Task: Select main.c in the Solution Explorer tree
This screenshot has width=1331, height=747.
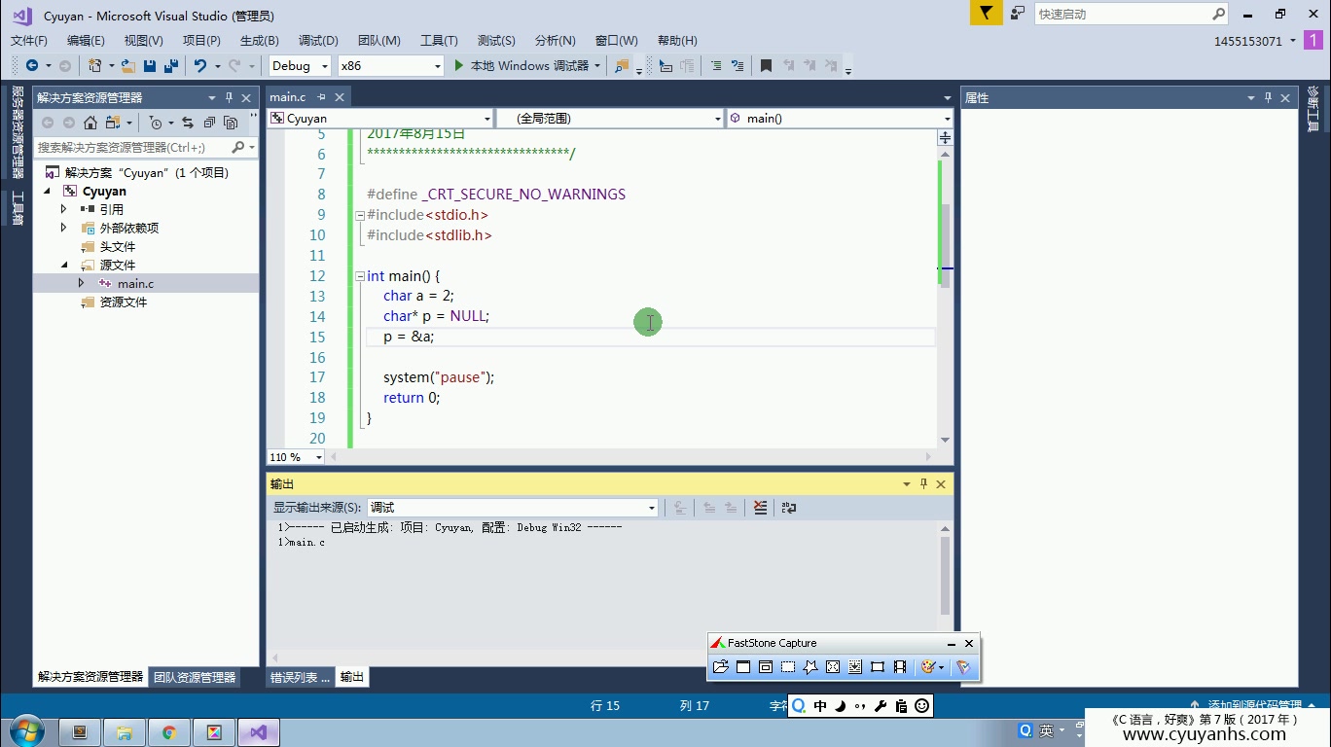Action: [x=135, y=283]
